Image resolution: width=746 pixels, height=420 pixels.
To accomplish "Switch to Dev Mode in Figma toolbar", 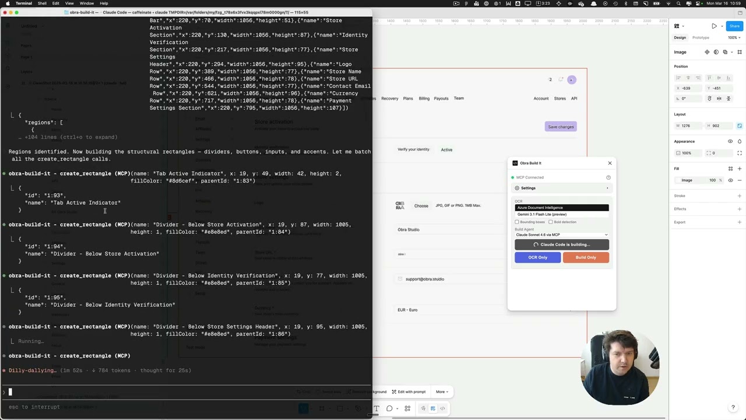I will pos(442,408).
